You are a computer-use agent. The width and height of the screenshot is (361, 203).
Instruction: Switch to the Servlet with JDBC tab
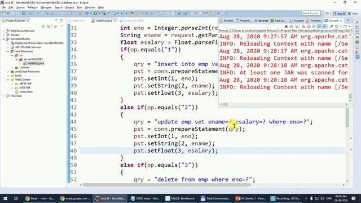[x=131, y=21]
